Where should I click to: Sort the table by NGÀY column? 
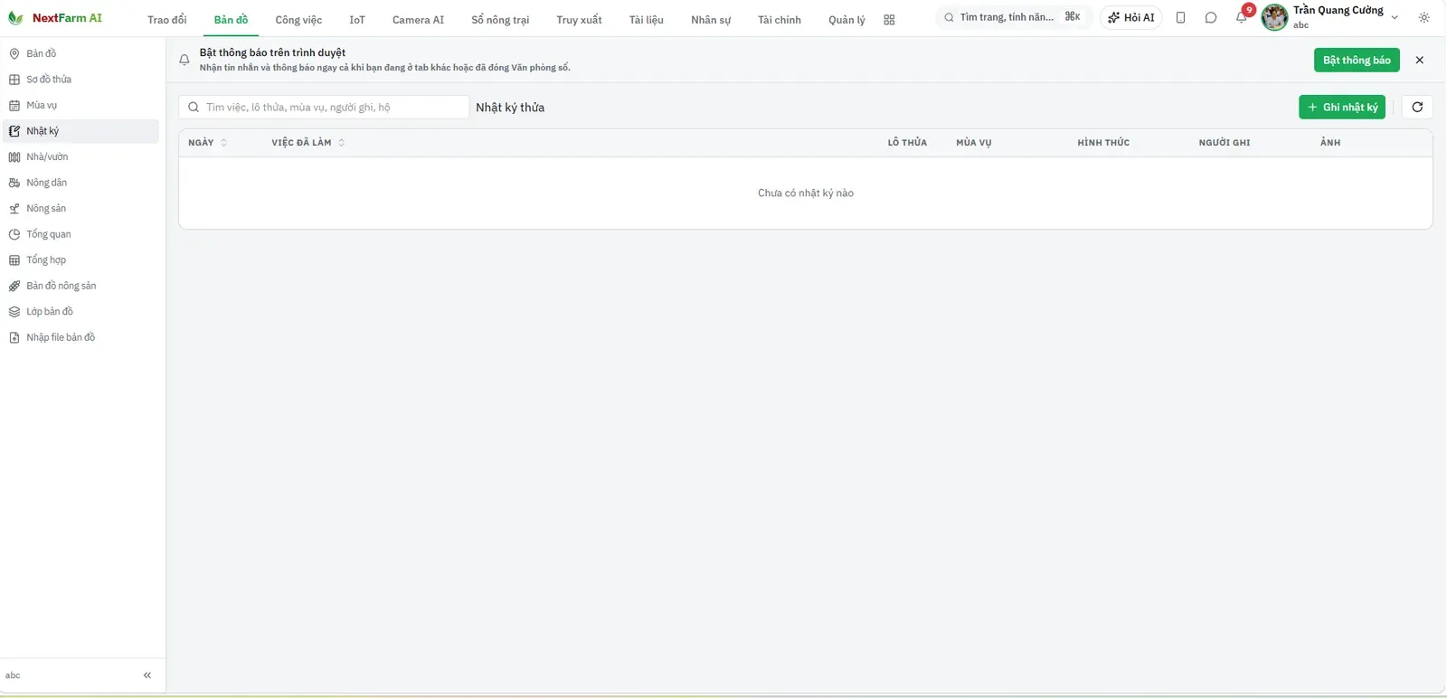(208, 143)
